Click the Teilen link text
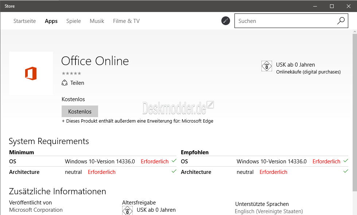 [77, 83]
